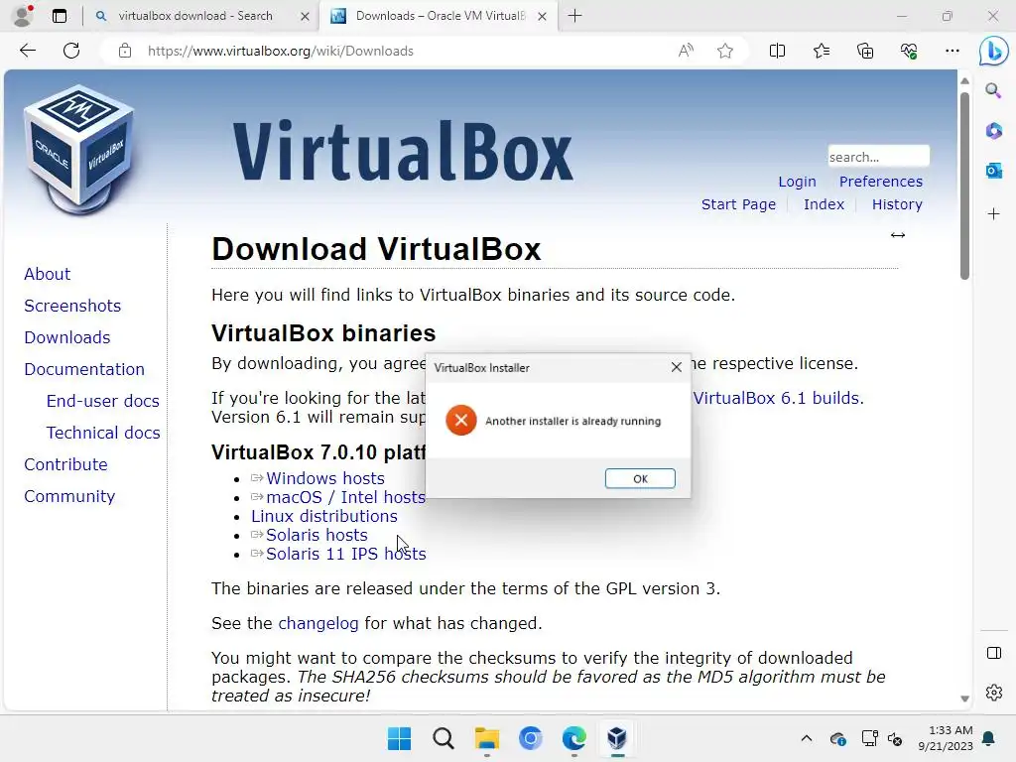Show hidden icons chevron in system tray
1016x762 pixels.
click(806, 738)
